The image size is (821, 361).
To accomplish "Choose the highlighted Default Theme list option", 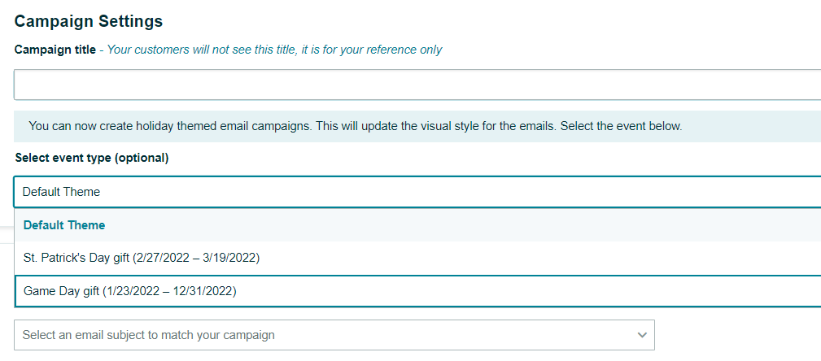I will [64, 225].
